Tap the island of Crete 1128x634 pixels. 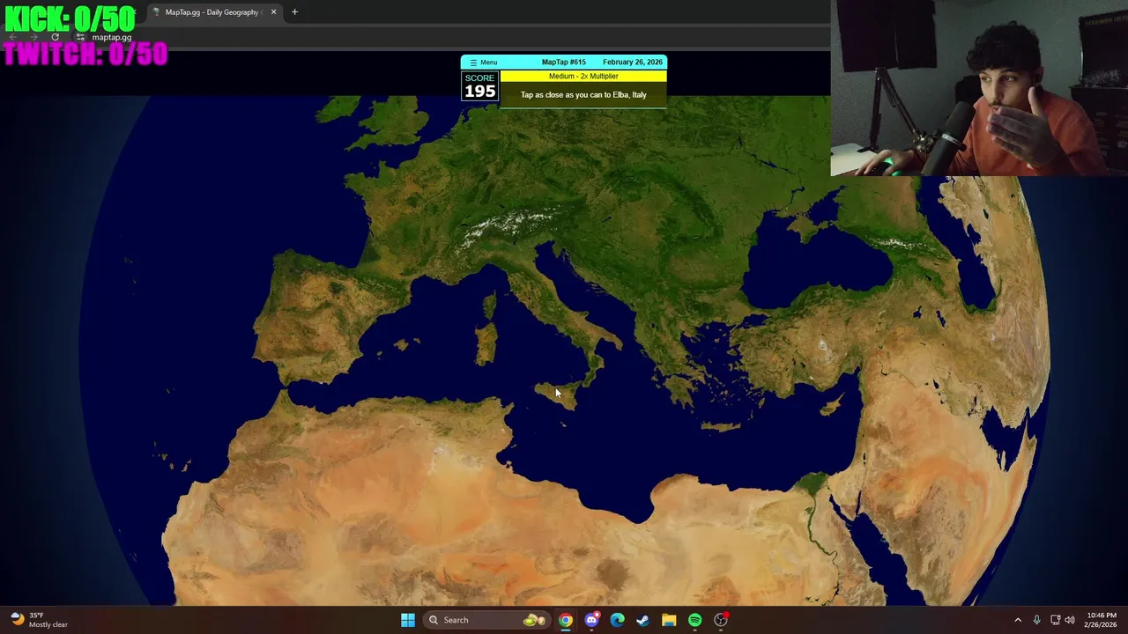[x=721, y=426]
